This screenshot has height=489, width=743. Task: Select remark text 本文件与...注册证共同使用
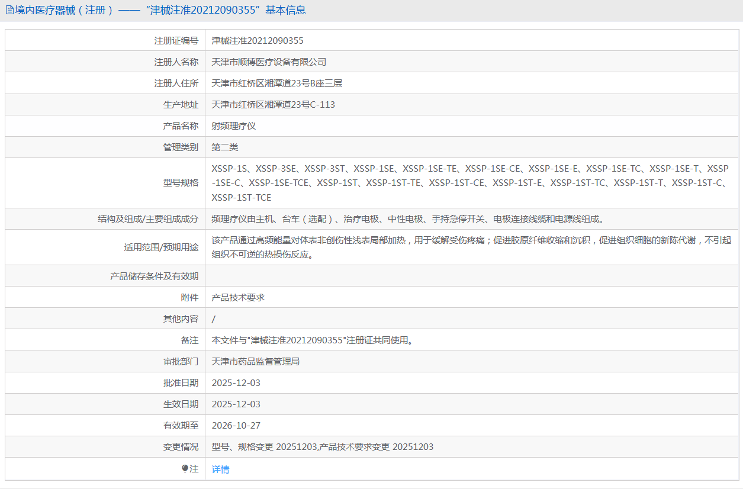click(313, 340)
